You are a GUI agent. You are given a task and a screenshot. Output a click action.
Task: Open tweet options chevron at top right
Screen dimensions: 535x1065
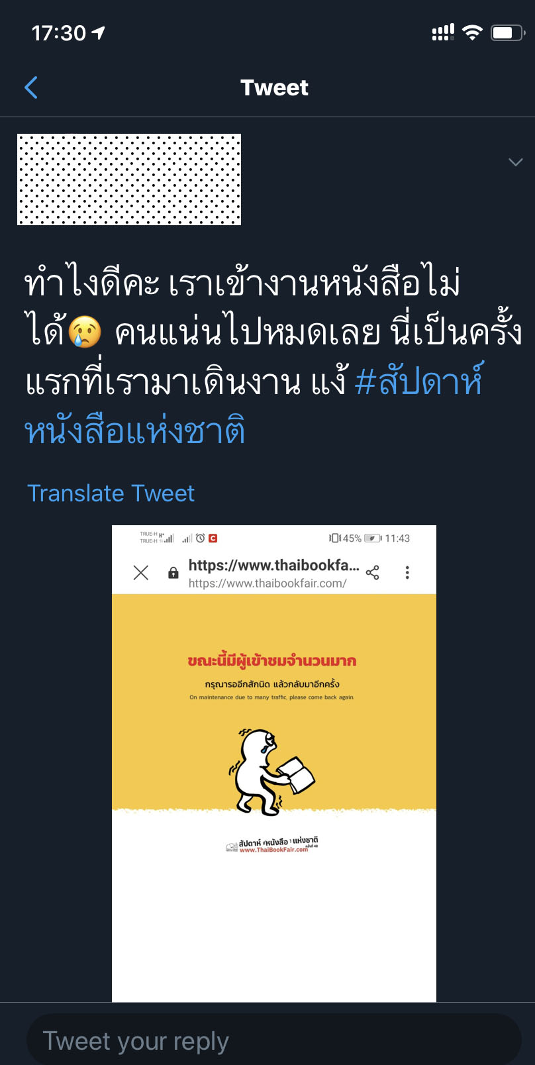[515, 162]
